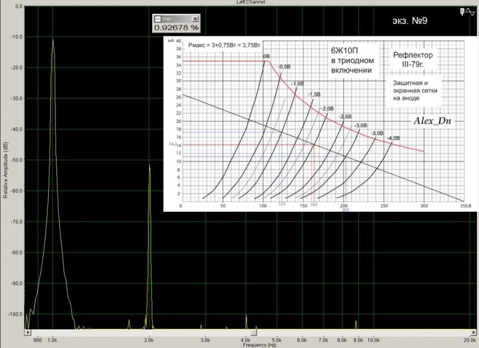Click the Frequency (Hz) axis label
479x348 pixels.
pos(259,345)
